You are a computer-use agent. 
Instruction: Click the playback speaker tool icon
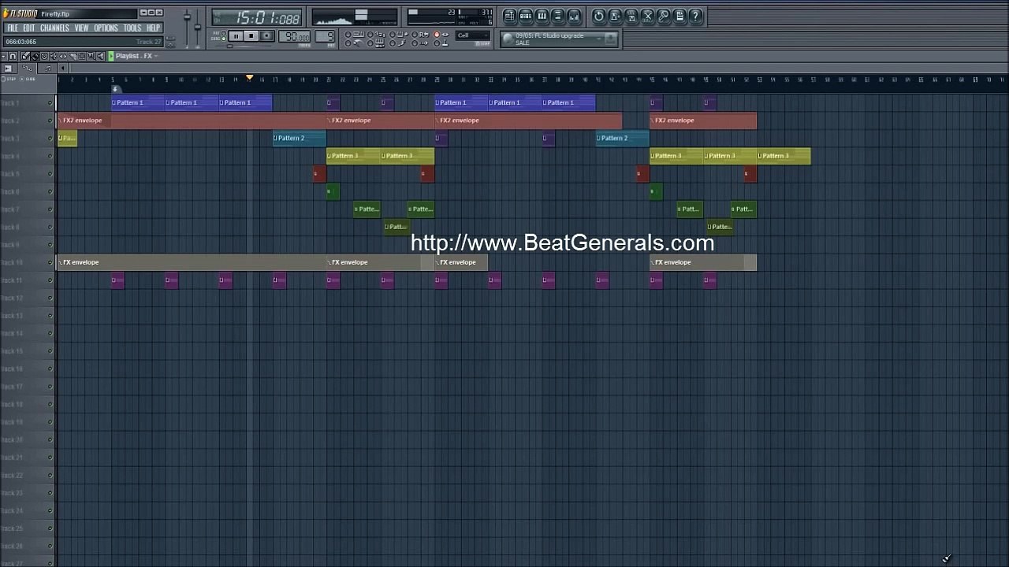pyautogui.click(x=100, y=57)
